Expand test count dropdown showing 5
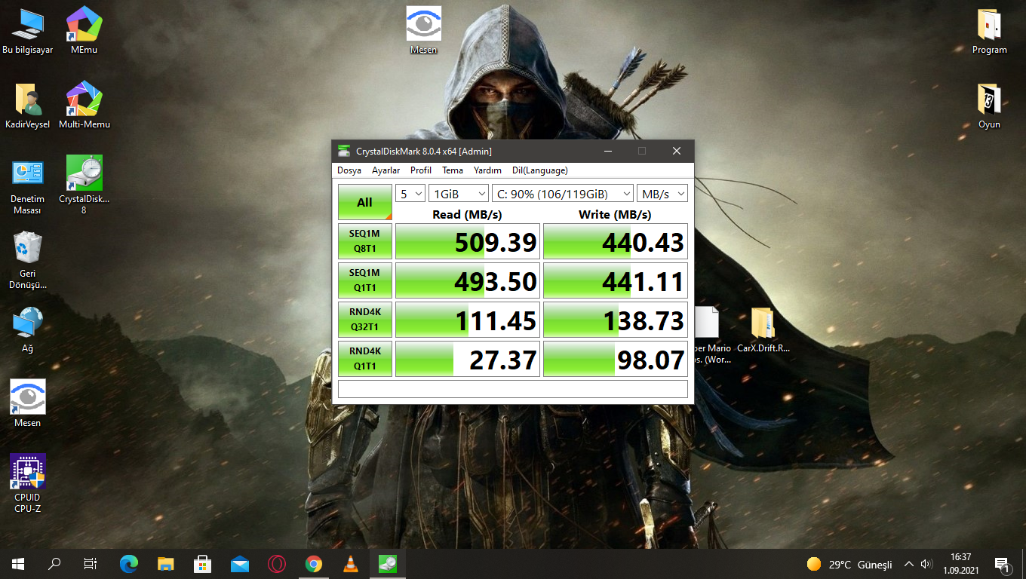Image resolution: width=1026 pixels, height=579 pixels. pyautogui.click(x=410, y=194)
